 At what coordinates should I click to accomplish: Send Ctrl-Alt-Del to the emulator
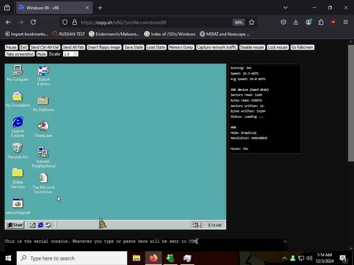[45, 47]
